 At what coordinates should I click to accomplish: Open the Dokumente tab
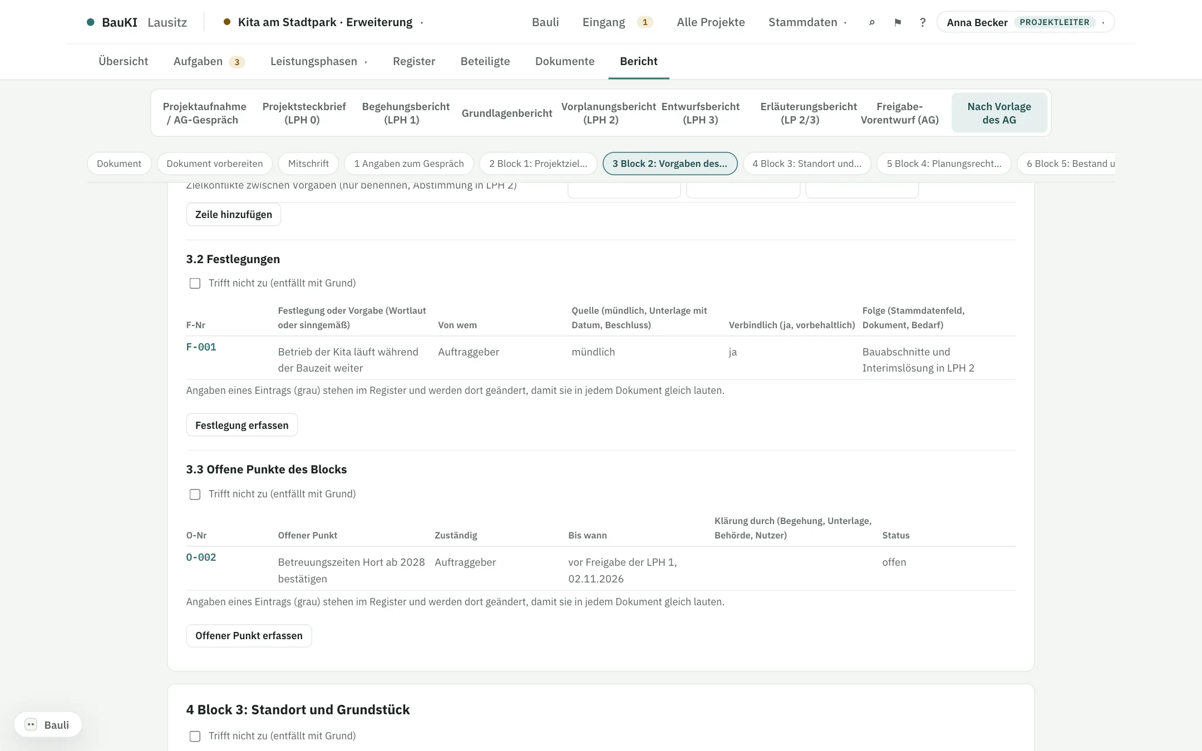(565, 61)
